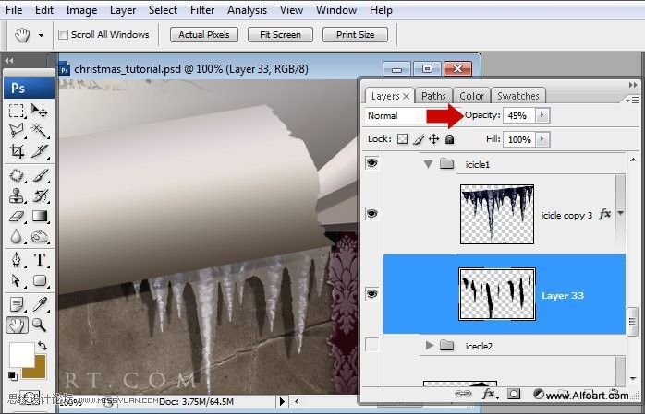Select the Path Selection tool
645x414 pixels.
17,280
